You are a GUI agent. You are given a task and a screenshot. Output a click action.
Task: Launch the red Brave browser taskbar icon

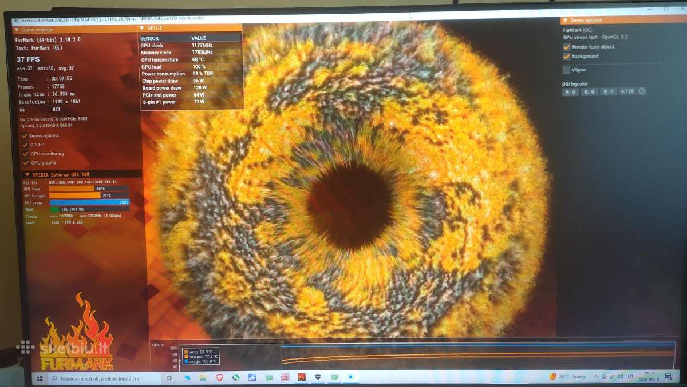pyautogui.click(x=220, y=378)
